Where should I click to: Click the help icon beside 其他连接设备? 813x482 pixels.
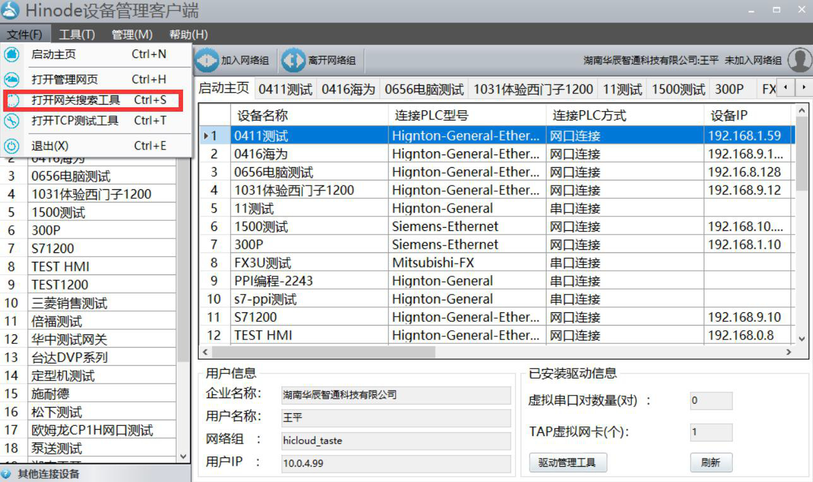pyautogui.click(x=6, y=475)
